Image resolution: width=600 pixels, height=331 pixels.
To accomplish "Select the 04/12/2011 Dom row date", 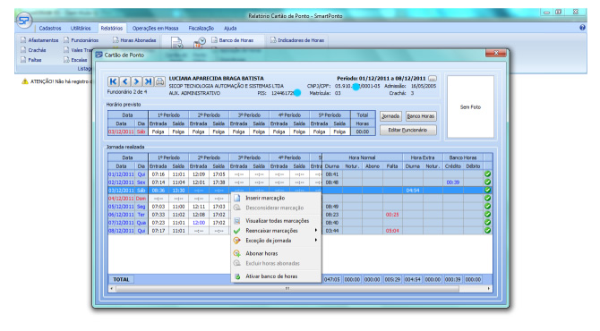I will [x=121, y=199].
